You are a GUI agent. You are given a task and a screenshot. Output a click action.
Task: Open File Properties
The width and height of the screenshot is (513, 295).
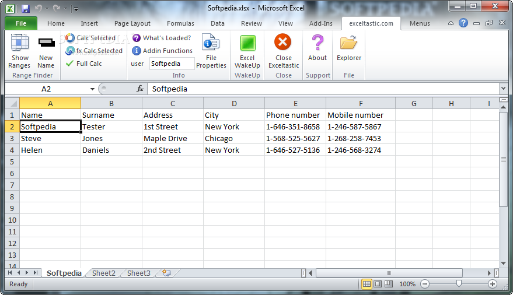[211, 51]
